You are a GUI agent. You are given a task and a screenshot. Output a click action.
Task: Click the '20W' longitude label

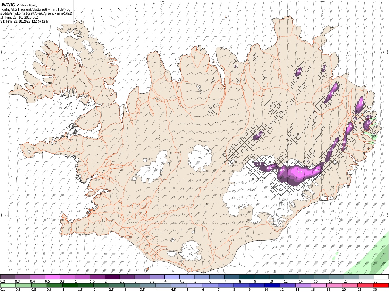tap(162, 2)
